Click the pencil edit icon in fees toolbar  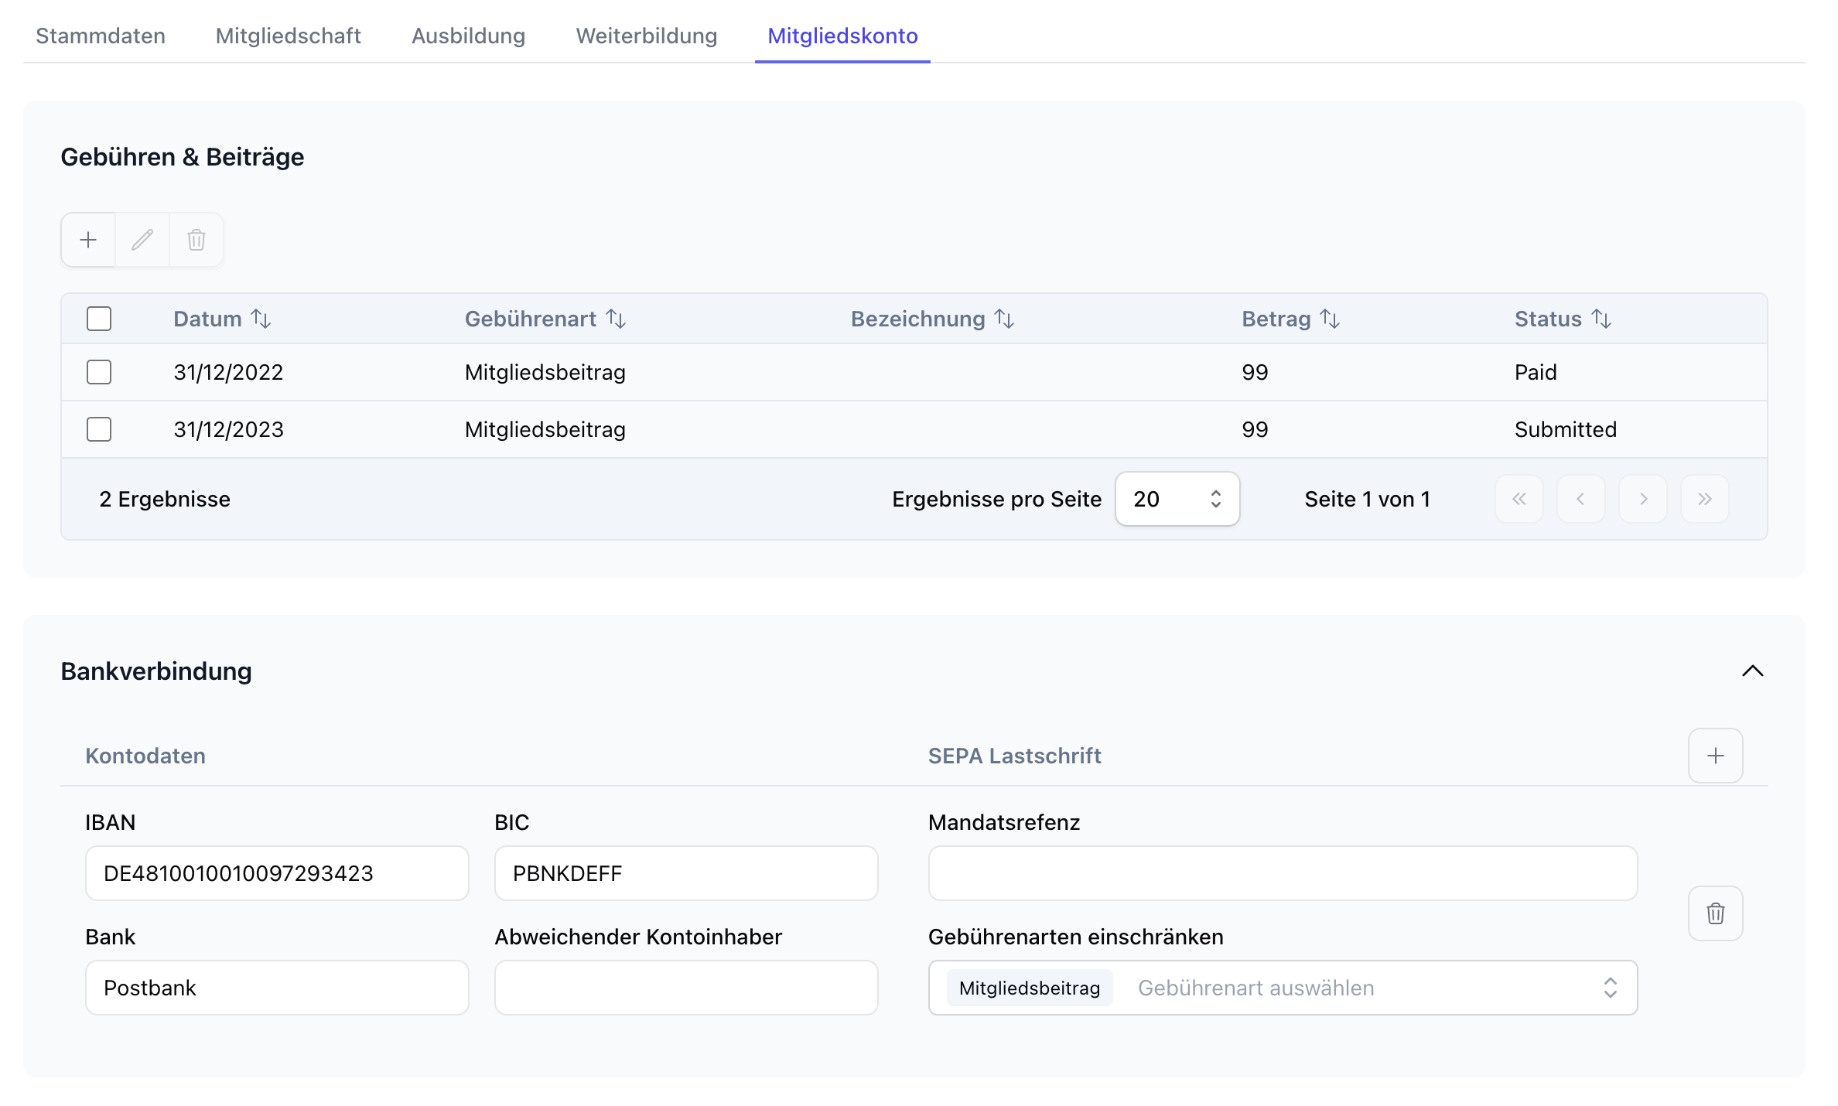point(142,240)
